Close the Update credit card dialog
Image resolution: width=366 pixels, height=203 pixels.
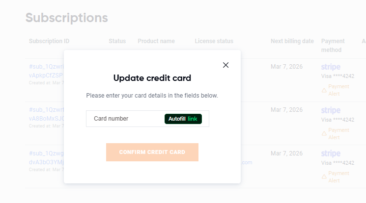click(225, 65)
